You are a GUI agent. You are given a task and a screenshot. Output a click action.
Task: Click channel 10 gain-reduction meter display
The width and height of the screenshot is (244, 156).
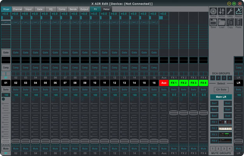[95, 60]
